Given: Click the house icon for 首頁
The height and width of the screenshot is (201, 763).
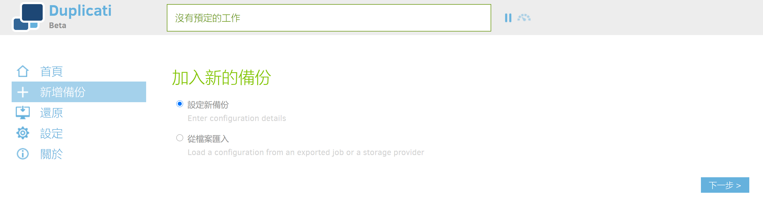Looking at the screenshot, I should point(23,71).
